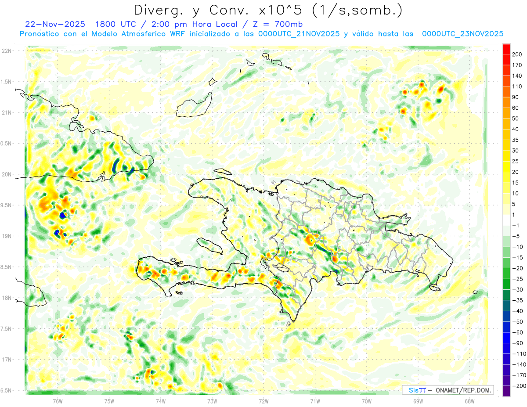
Task: Click the '8.5N' latitude label
Action: click(7, 267)
